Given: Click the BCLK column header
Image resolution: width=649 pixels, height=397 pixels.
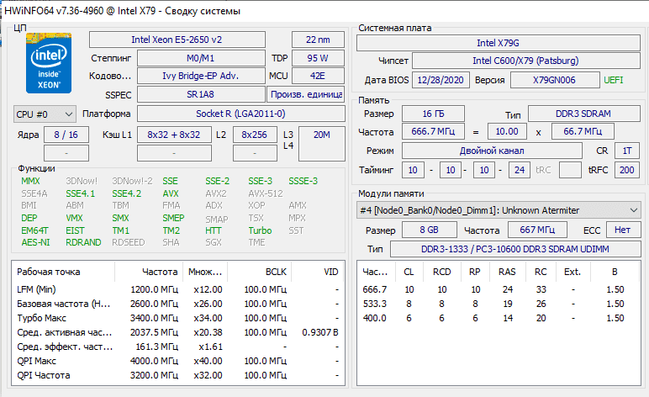Looking at the screenshot, I should tap(276, 273).
